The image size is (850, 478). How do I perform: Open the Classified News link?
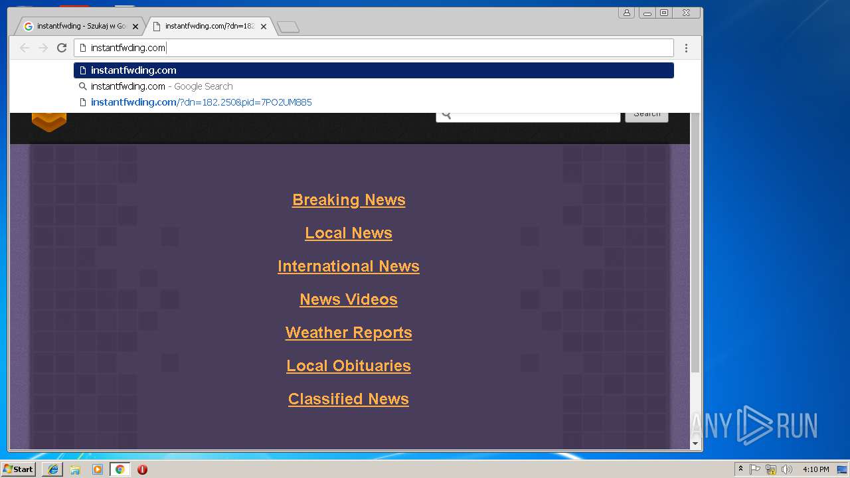[x=349, y=399]
